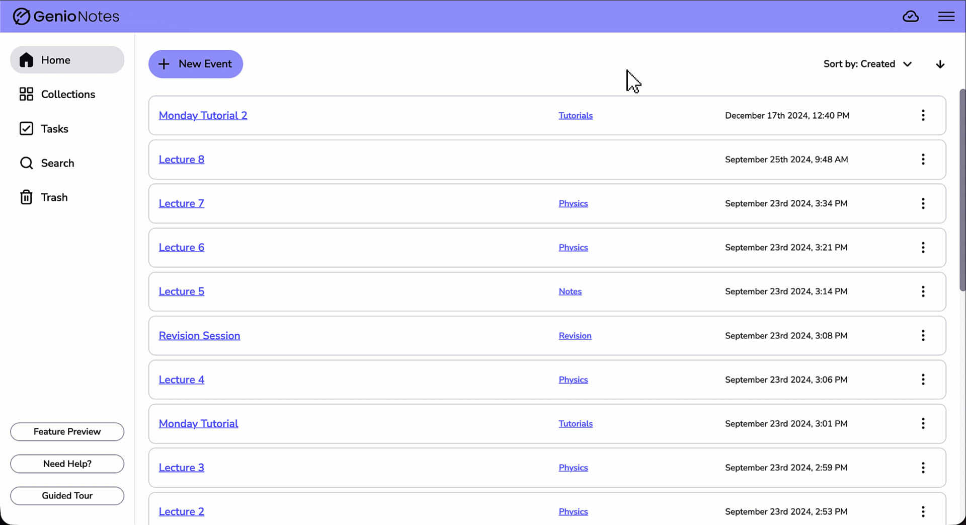Open the cloud sync status icon
Viewport: 966px width, 525px height.
point(911,17)
